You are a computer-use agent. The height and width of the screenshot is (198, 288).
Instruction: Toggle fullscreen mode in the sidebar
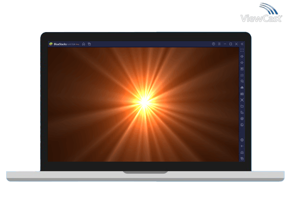pyautogui.click(x=242, y=50)
